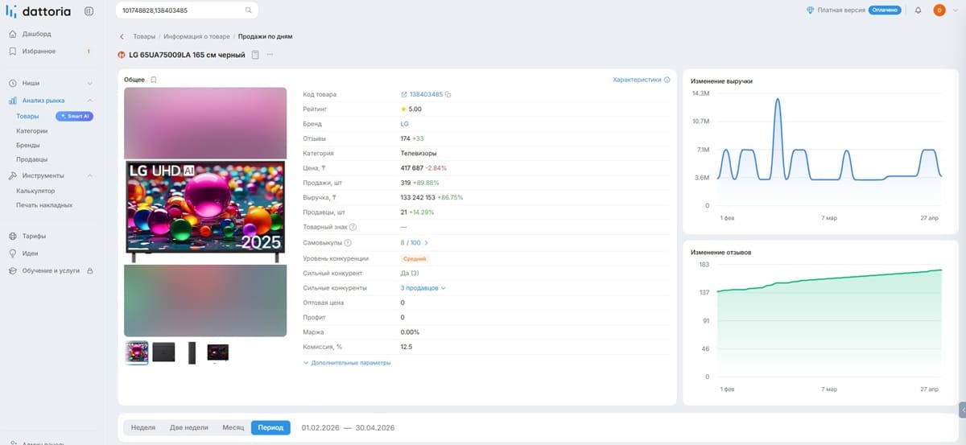The height and width of the screenshot is (445, 966).
Task: Go to Дашборд in the sidebar
Action: click(36, 34)
